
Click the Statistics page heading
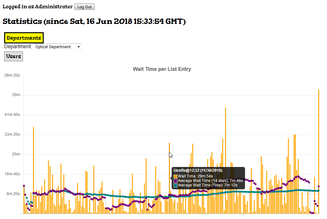[x=94, y=22]
